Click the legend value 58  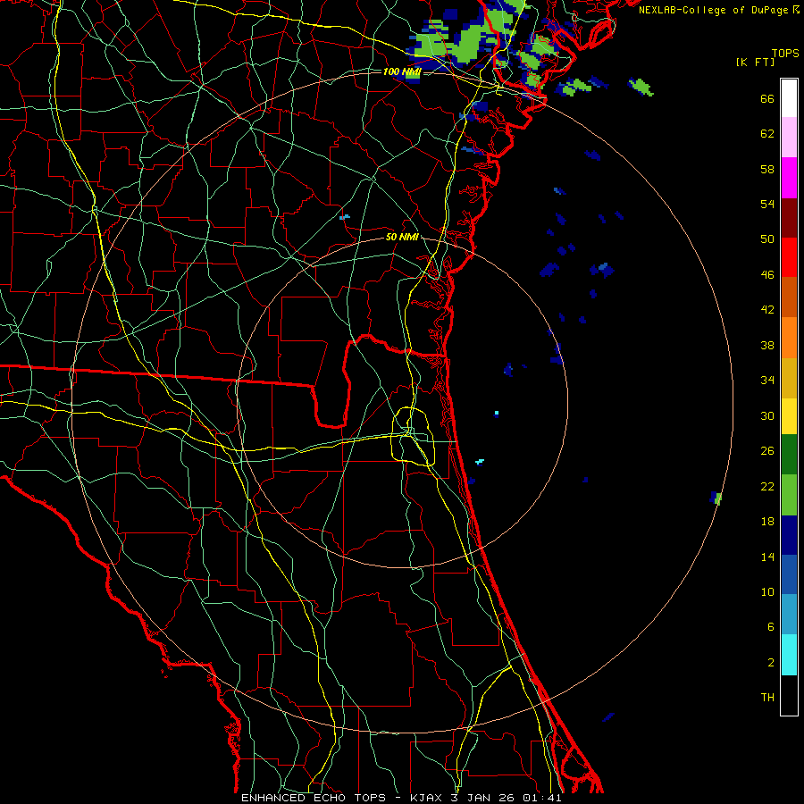tap(767, 169)
